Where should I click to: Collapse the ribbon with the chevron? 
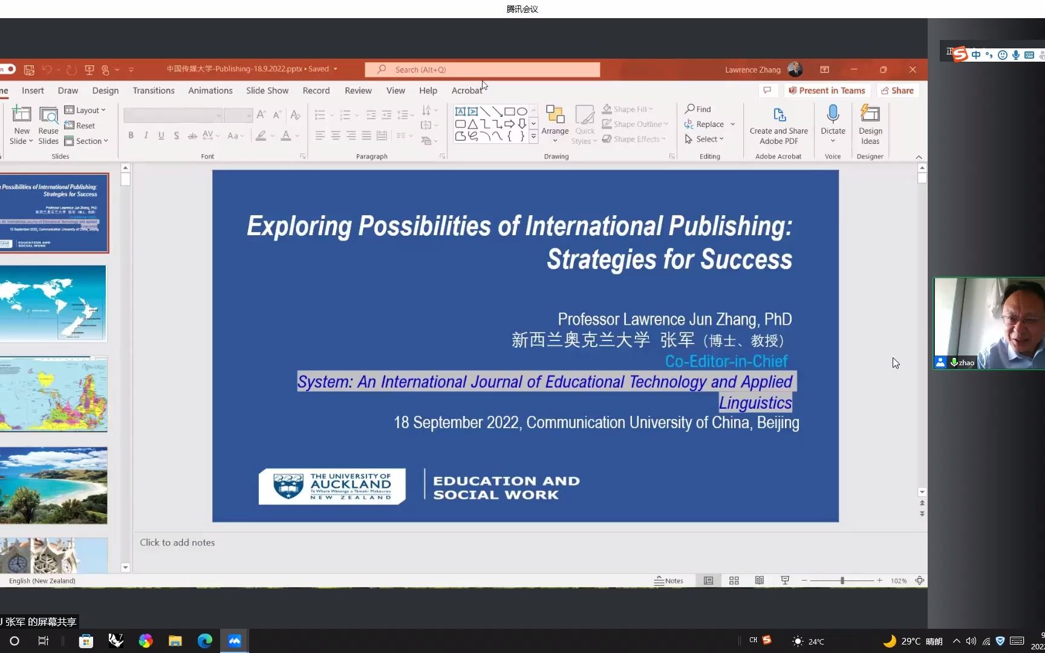(x=919, y=157)
